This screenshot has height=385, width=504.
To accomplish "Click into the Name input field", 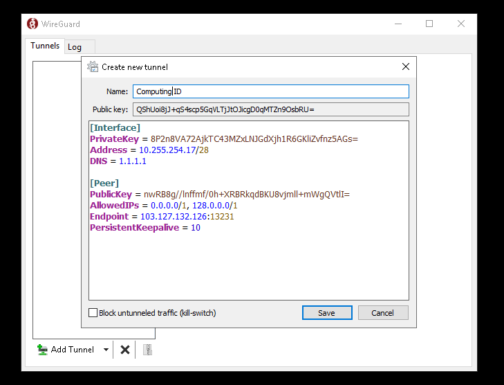I will [270, 91].
